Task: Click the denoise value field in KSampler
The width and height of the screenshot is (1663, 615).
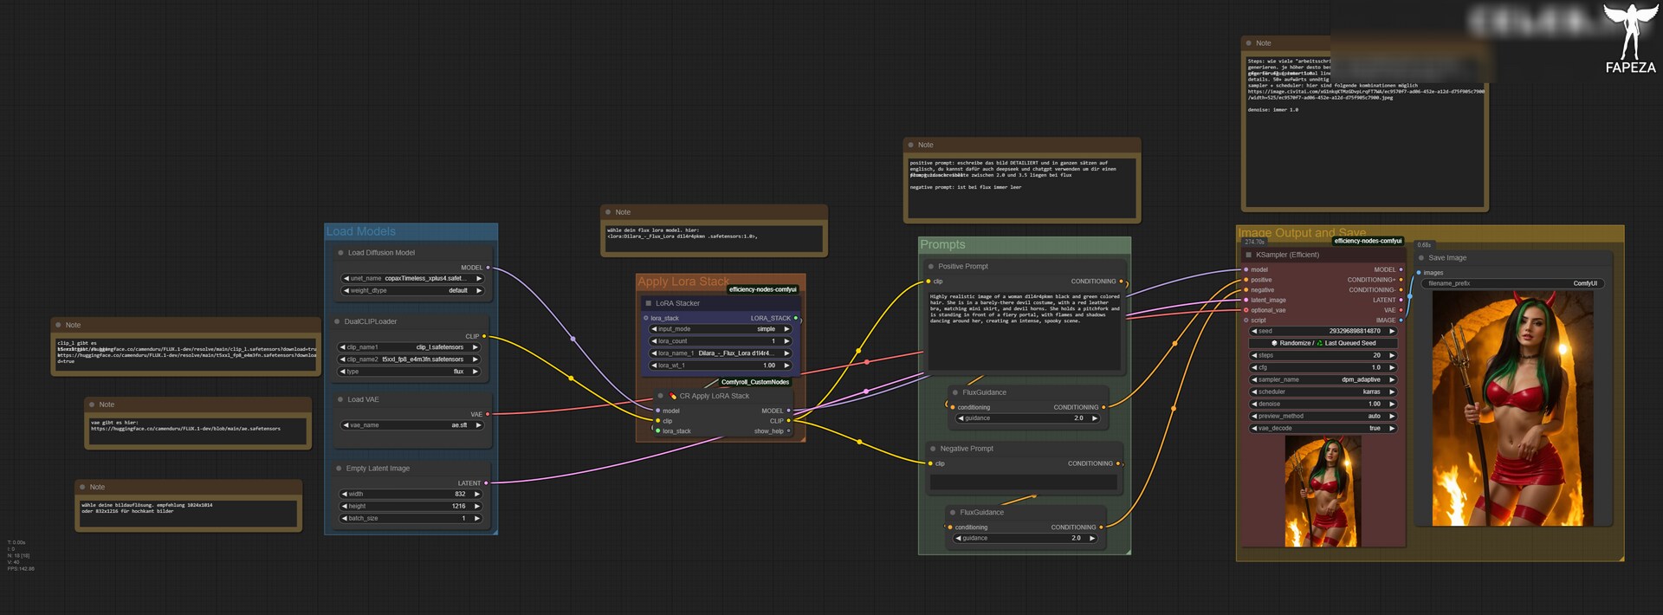Action: coord(1323,404)
